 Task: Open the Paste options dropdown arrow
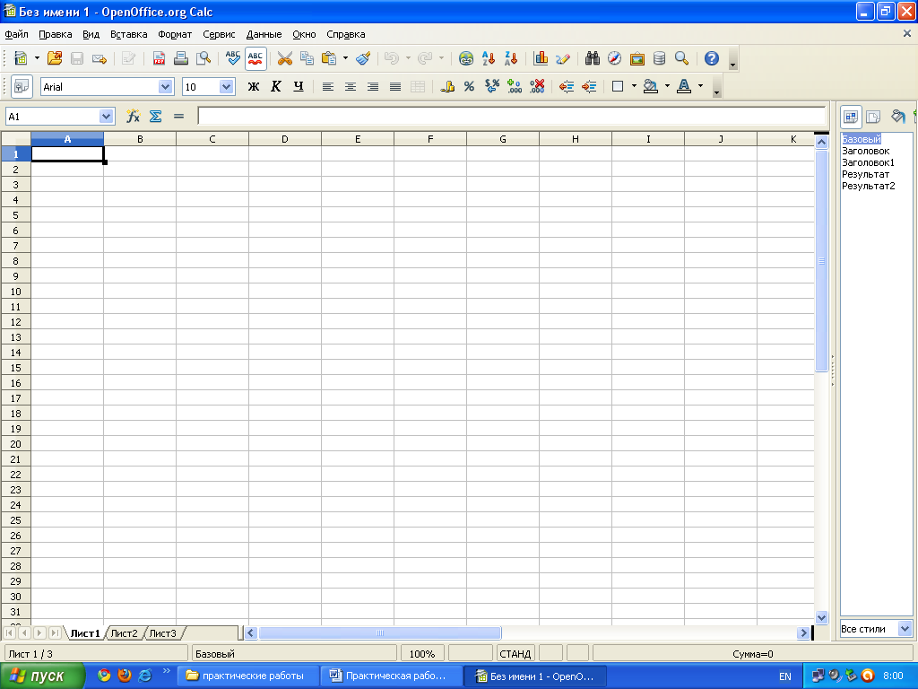(345, 58)
